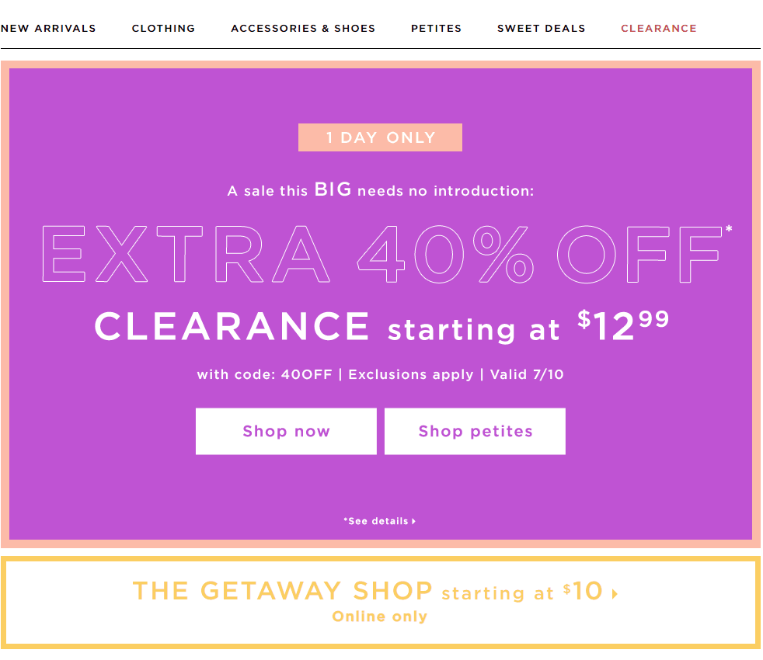Open the Petites menu
The width and height of the screenshot is (763, 660).
tap(436, 28)
